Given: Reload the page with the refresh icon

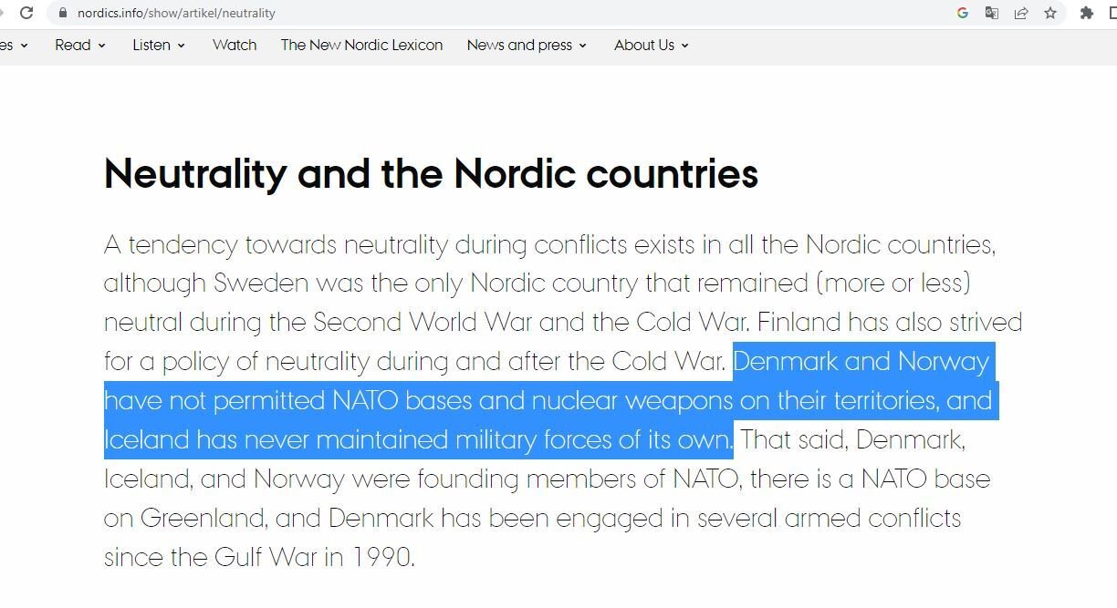Looking at the screenshot, I should click(27, 13).
